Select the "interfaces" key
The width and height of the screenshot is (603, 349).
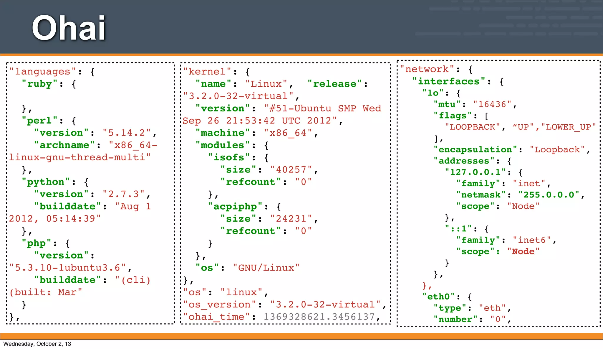[449, 81]
